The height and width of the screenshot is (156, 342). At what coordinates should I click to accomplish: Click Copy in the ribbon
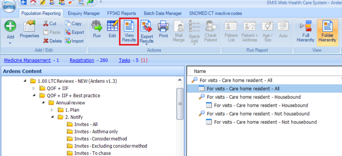(x=74, y=23)
